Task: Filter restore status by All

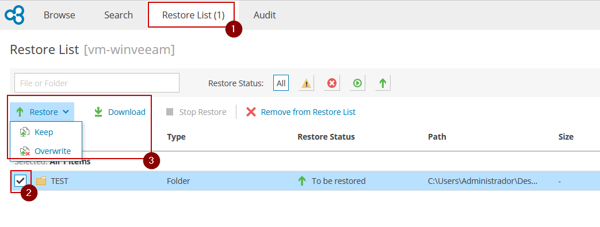Action: tap(281, 83)
